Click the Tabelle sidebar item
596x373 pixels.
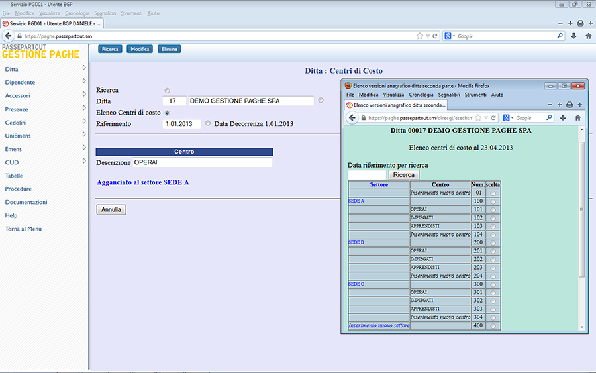14,176
